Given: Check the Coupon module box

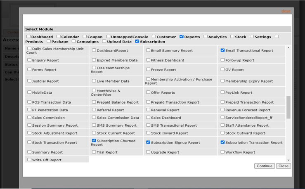Looking at the screenshot, I should pyautogui.click(x=85, y=37).
